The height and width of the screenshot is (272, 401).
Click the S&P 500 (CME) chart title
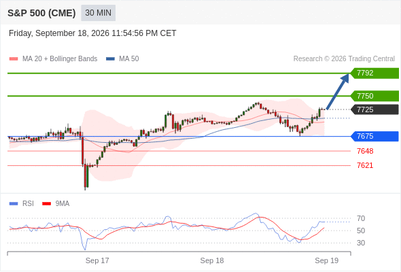pos(41,13)
